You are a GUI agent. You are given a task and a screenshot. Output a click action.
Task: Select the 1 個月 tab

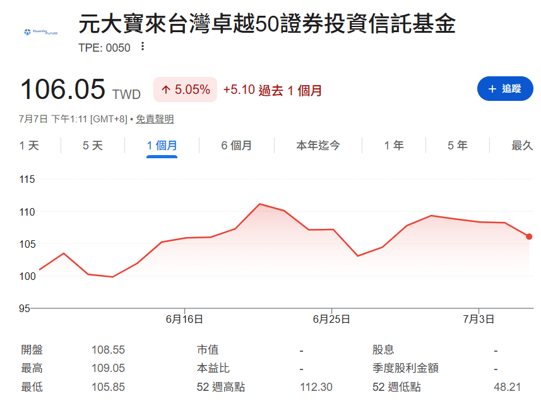(162, 146)
